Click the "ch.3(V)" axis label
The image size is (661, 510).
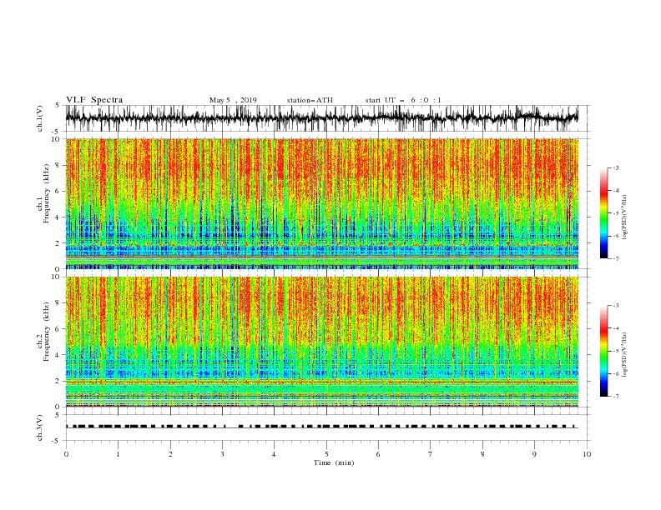(40, 427)
